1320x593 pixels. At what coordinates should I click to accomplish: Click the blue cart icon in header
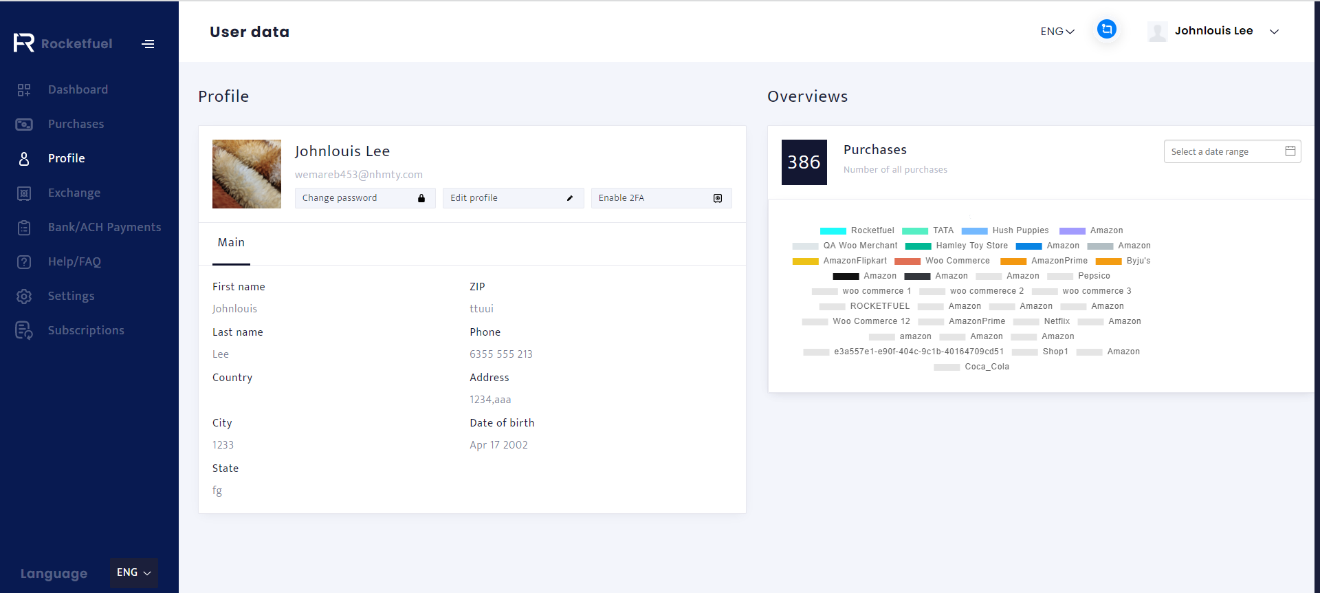click(x=1106, y=30)
